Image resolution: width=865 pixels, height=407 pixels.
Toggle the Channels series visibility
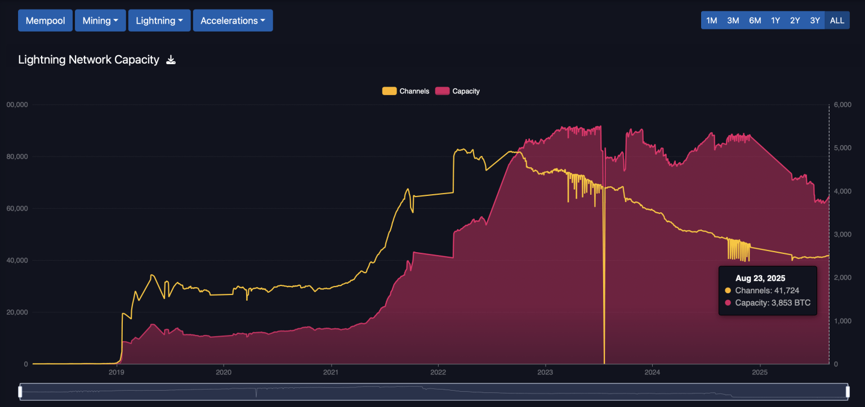pos(405,91)
